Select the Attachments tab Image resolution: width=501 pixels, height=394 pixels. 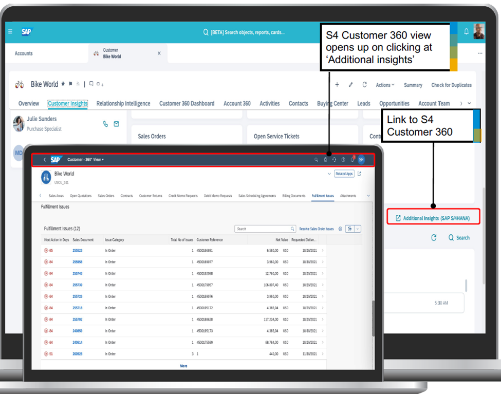click(348, 196)
